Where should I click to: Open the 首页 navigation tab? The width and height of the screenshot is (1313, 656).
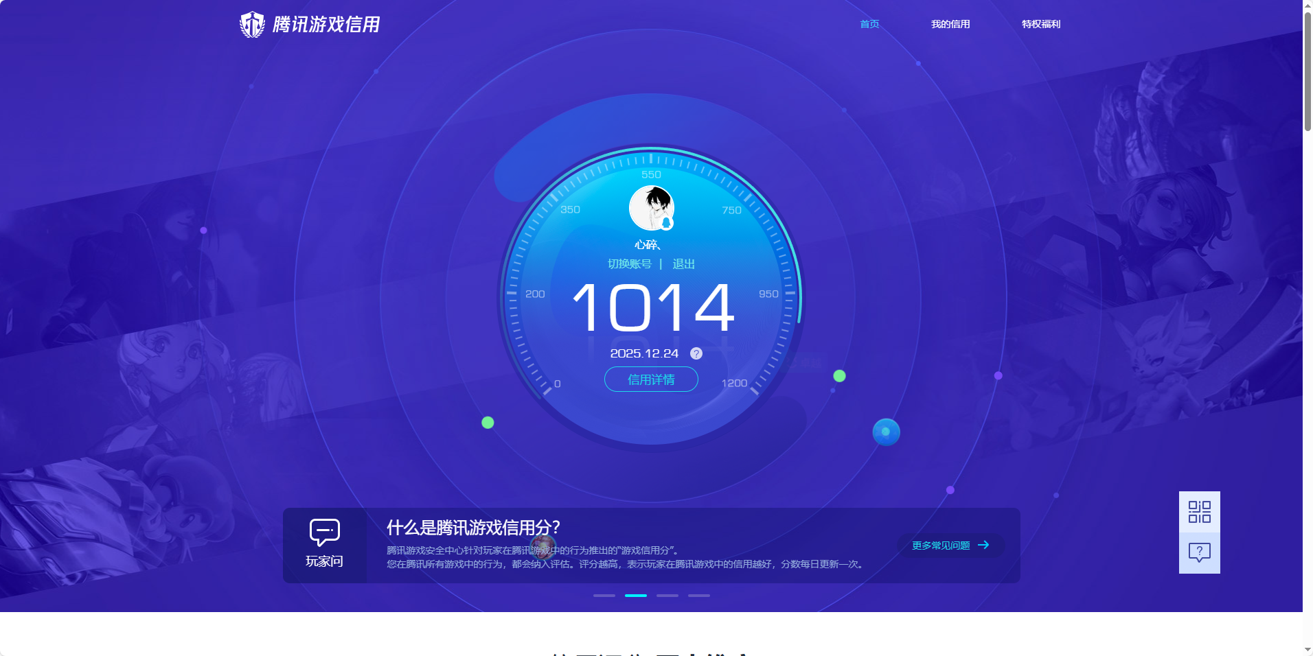coord(869,24)
